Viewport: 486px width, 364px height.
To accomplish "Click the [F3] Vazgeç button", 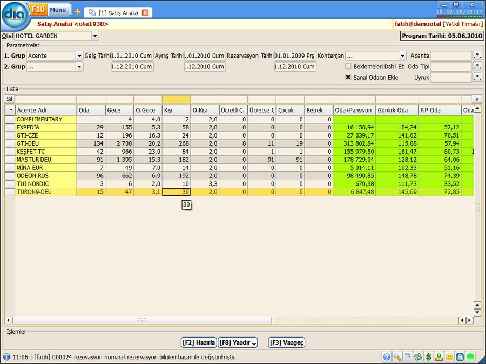I will pos(286,342).
